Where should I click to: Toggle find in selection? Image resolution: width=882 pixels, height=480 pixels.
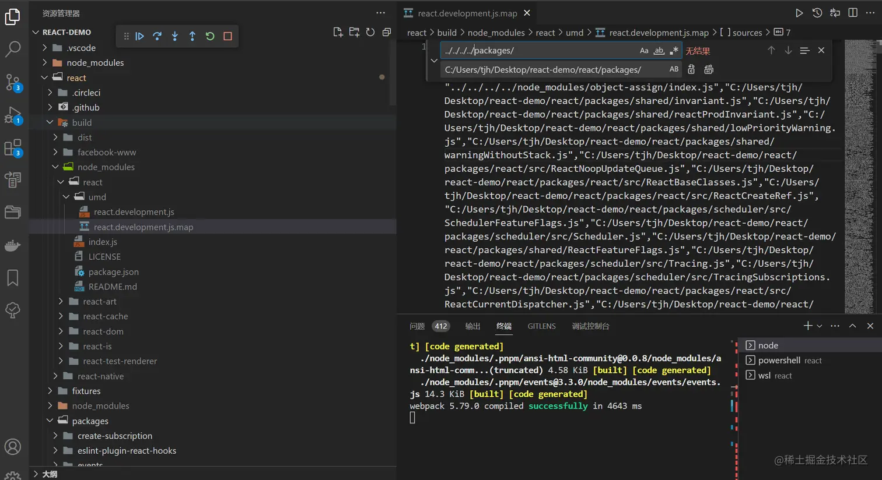[804, 51]
